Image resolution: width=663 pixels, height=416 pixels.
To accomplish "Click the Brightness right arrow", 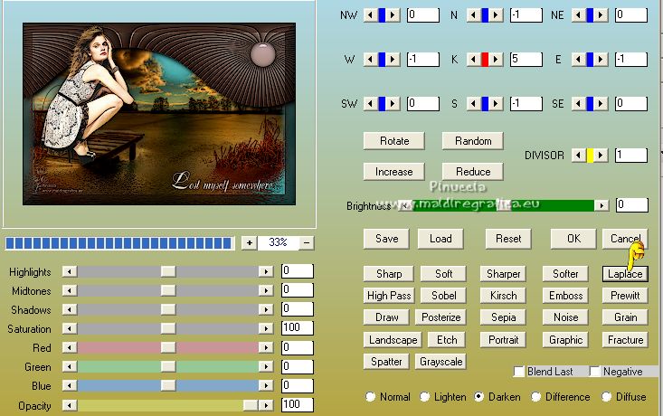I will (601, 205).
